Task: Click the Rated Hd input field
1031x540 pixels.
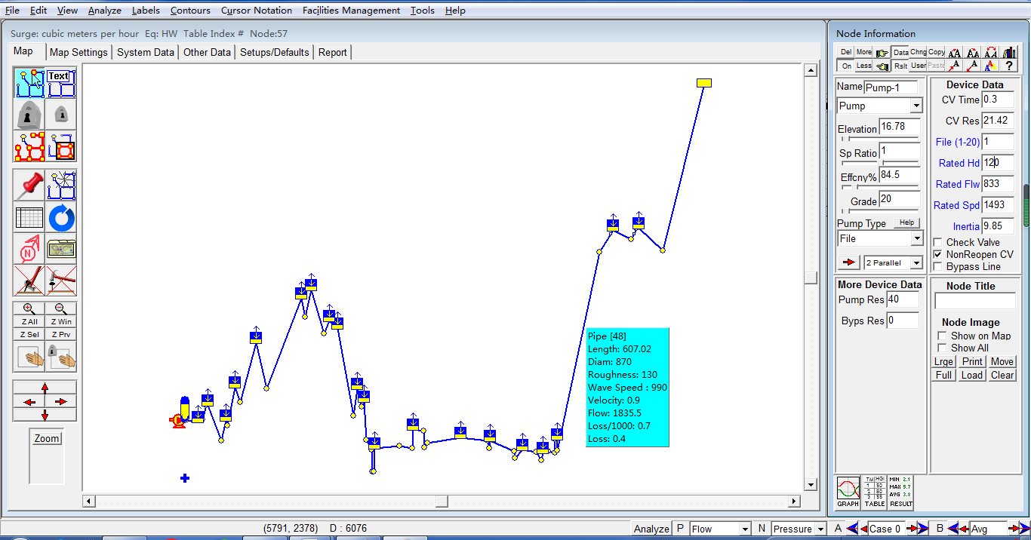Action: [x=998, y=162]
